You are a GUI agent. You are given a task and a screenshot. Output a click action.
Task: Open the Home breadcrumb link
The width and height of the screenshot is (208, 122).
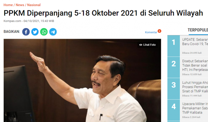coord(8,5)
